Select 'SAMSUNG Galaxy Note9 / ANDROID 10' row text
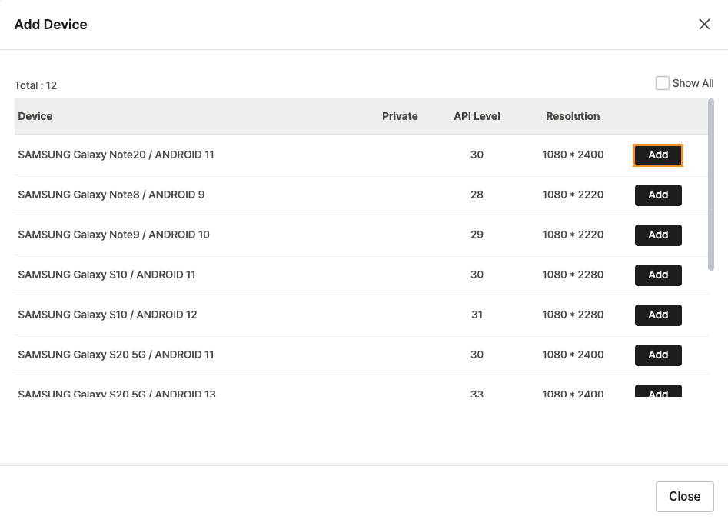728x526 pixels. tap(114, 235)
